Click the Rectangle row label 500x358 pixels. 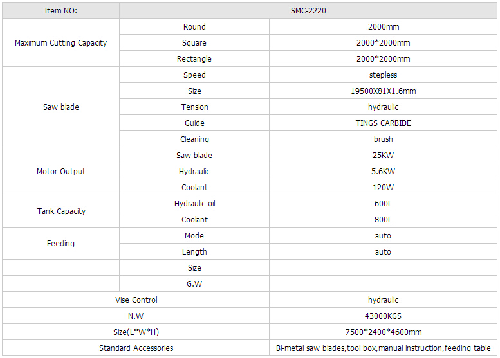194,59
